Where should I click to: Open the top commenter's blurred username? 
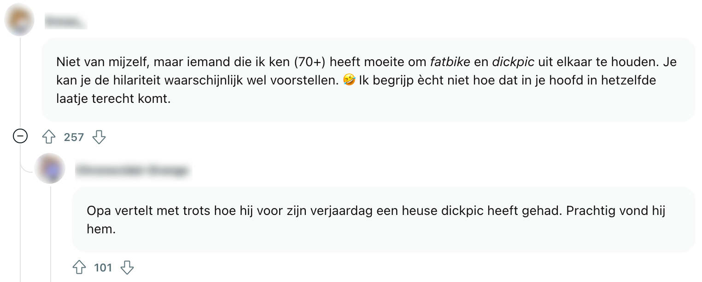point(65,22)
